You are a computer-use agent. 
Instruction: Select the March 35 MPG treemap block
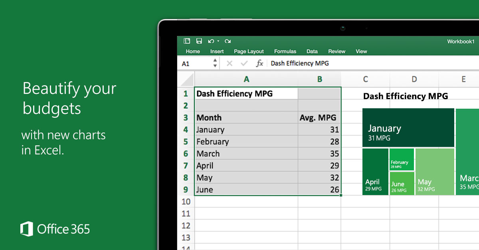click(x=467, y=152)
